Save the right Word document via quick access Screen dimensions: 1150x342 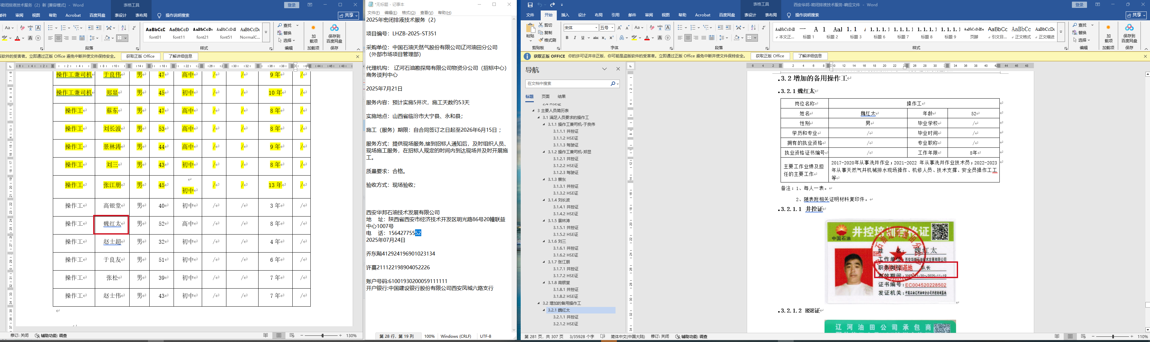(x=530, y=5)
